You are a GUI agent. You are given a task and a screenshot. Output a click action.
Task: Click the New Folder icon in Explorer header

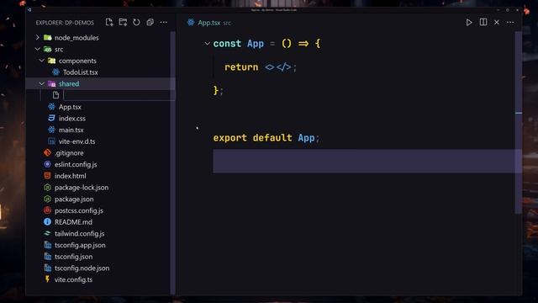point(123,23)
